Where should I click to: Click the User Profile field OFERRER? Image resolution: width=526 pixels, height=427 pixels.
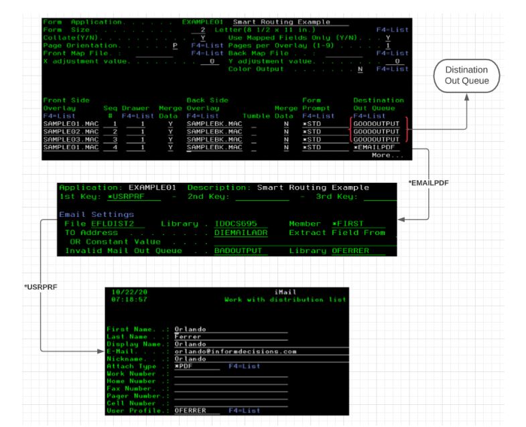pyautogui.click(x=197, y=410)
